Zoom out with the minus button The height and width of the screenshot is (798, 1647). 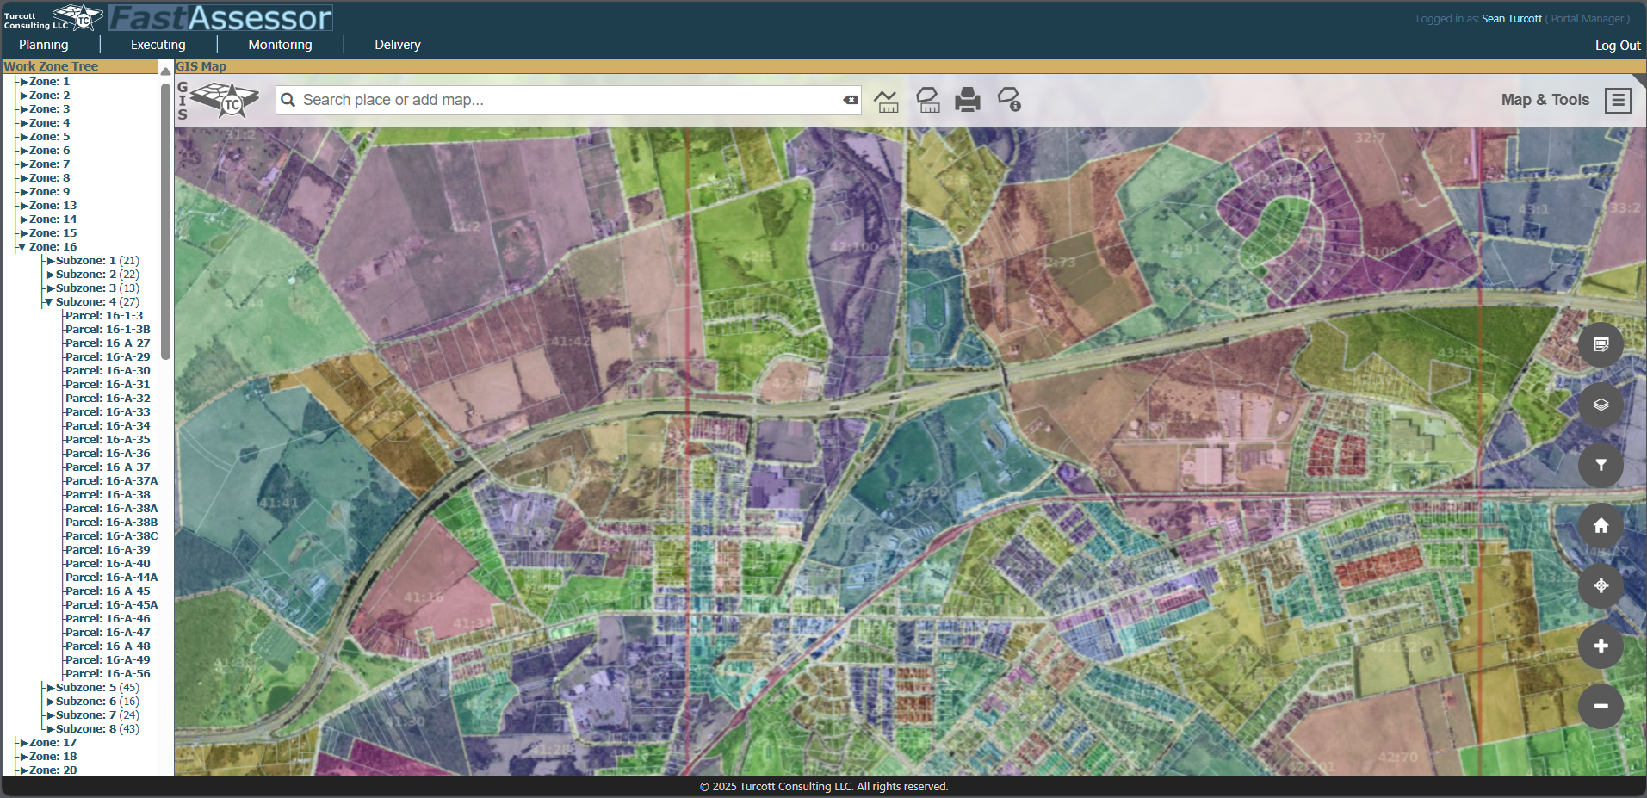tap(1601, 707)
